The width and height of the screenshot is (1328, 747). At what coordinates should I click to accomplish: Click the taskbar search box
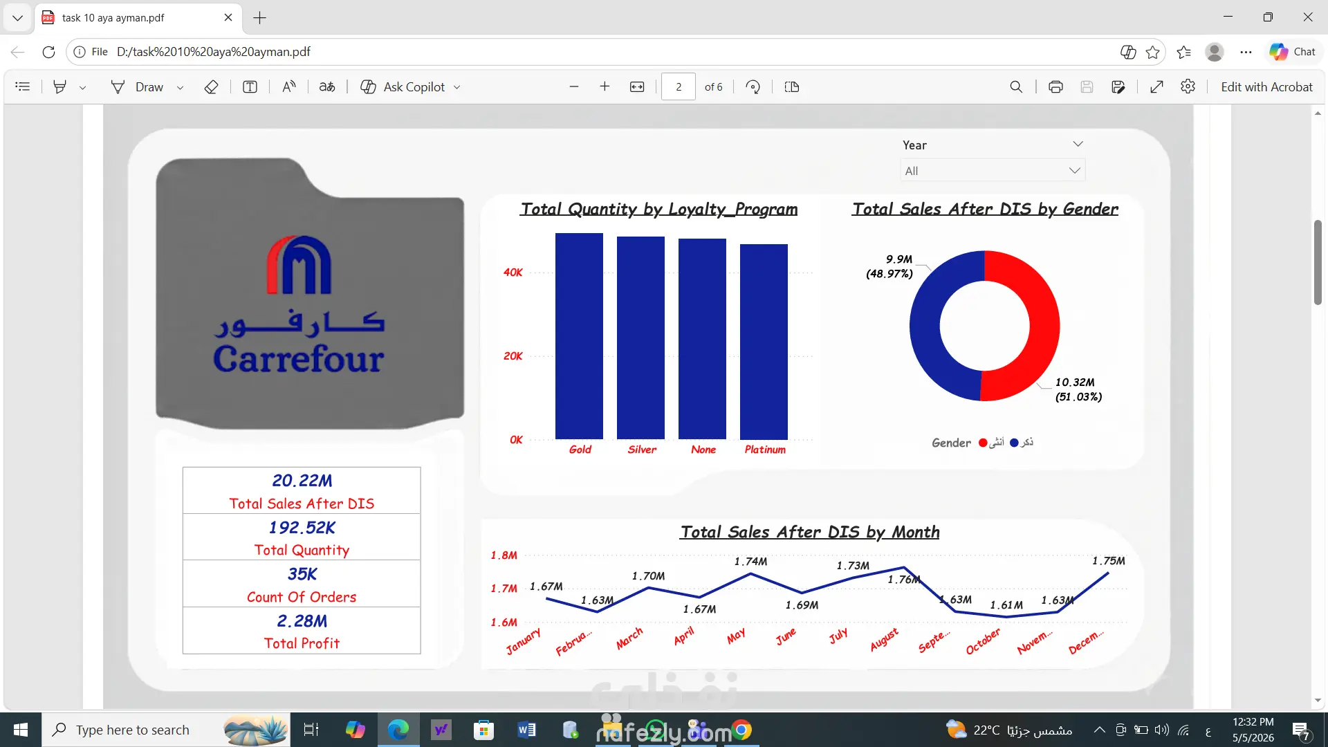[166, 730]
